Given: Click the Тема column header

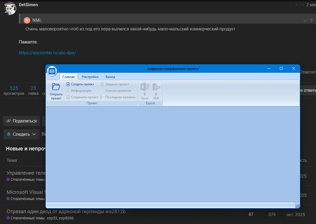Looking at the screenshot, I should click(12, 160).
